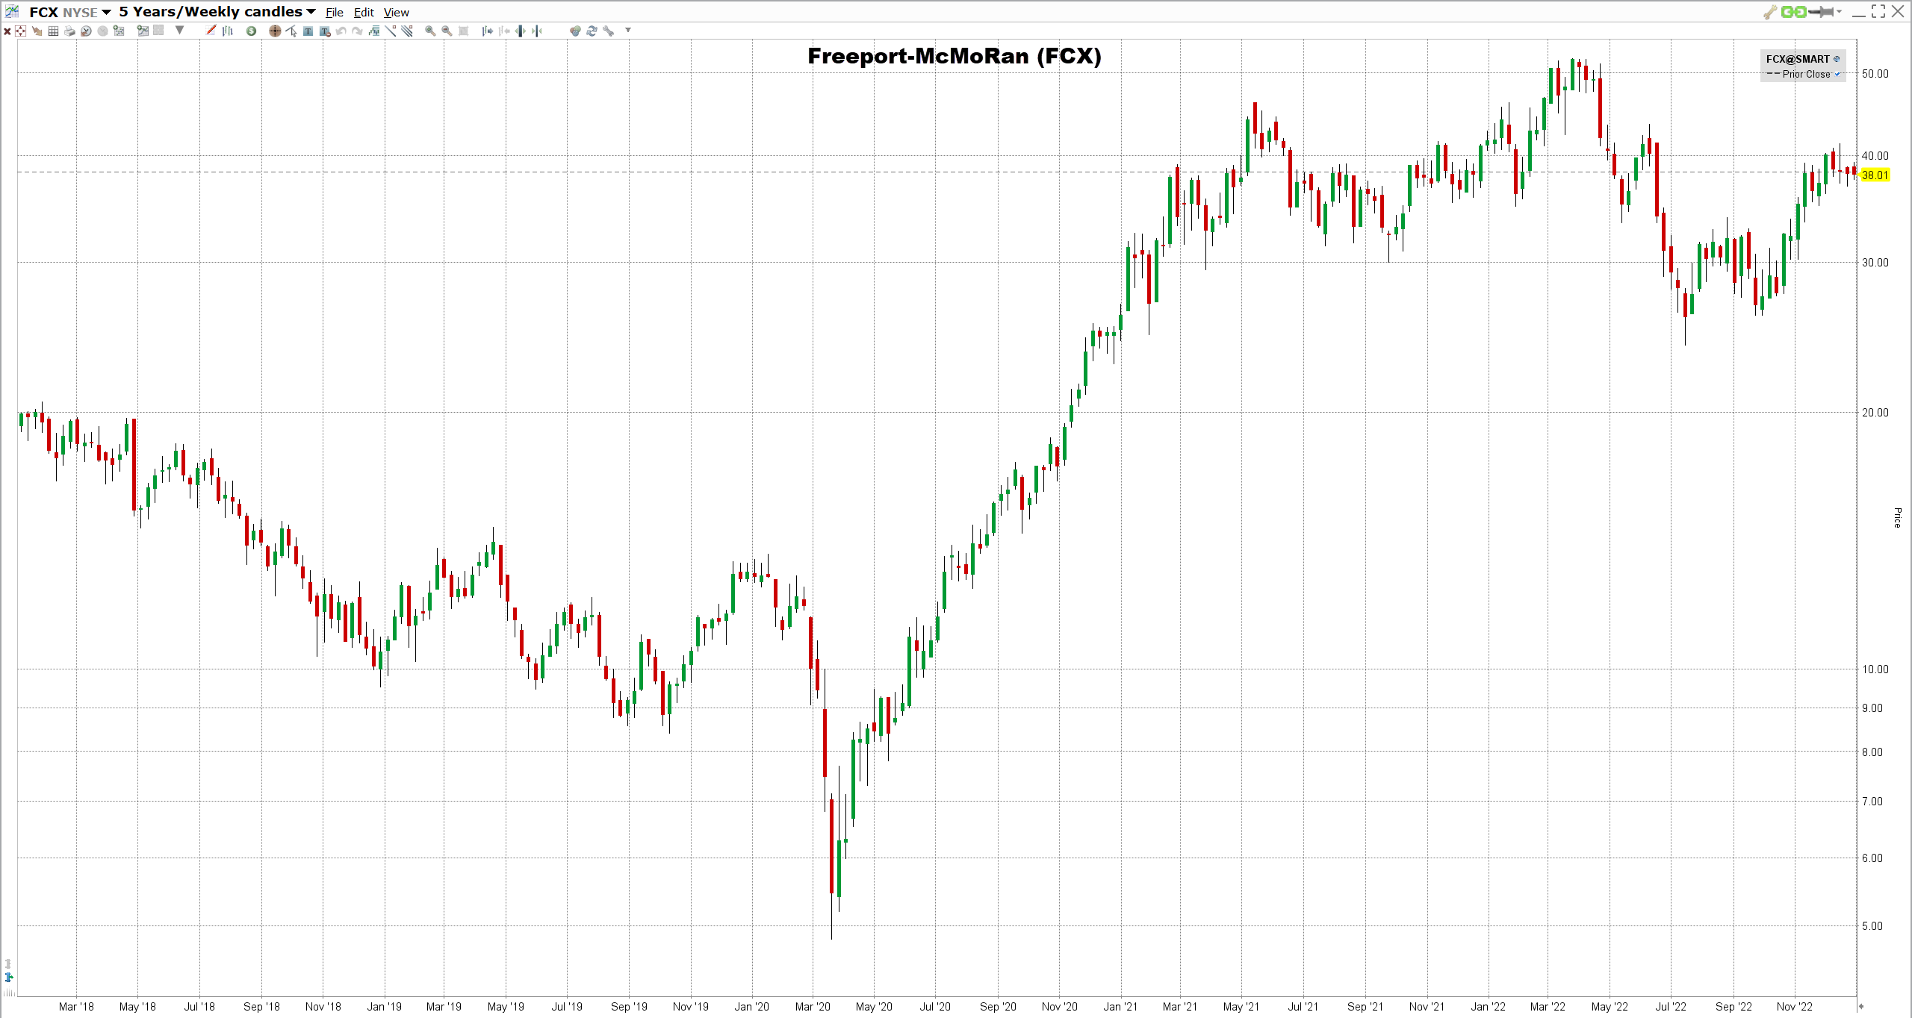Click the redo arrow icon

click(x=358, y=31)
